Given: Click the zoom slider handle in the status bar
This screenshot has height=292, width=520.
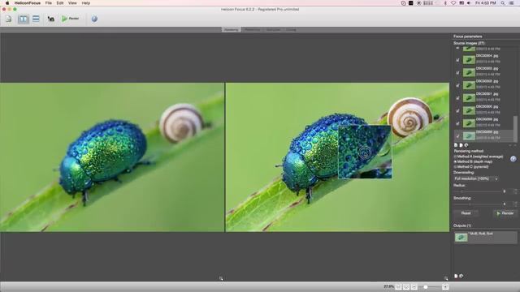Looking at the screenshot, I should (426, 286).
